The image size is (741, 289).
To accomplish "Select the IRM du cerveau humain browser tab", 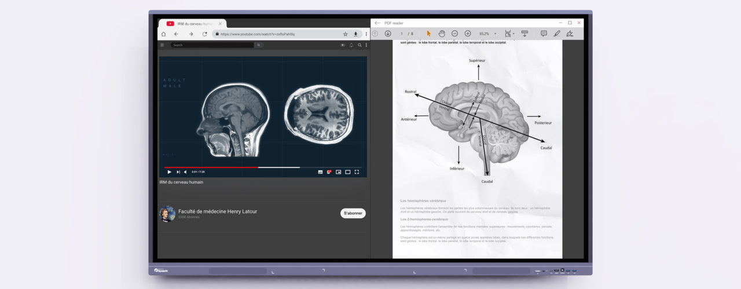I will (194, 24).
